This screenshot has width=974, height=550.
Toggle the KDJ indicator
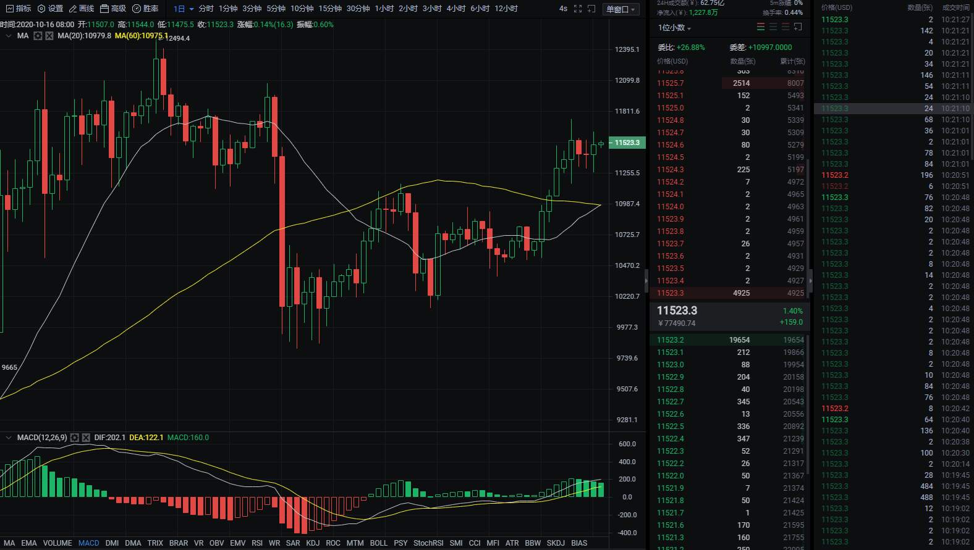[x=313, y=543]
